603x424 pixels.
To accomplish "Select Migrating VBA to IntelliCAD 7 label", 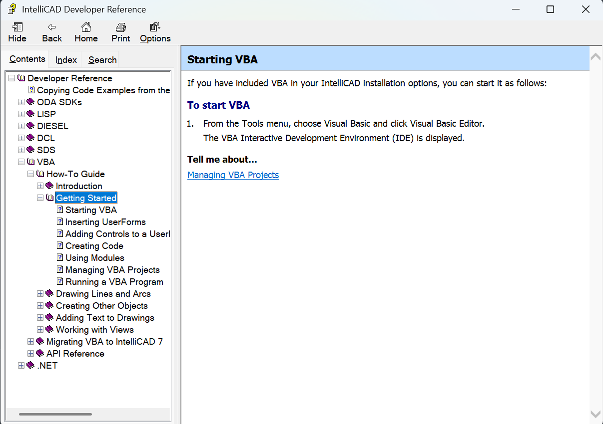I will [104, 342].
